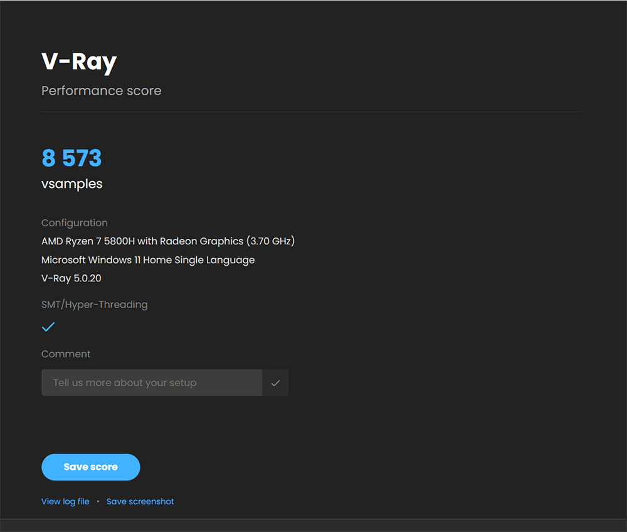This screenshot has width=627, height=532.
Task: Click the Save screenshot link
Action: coord(140,501)
